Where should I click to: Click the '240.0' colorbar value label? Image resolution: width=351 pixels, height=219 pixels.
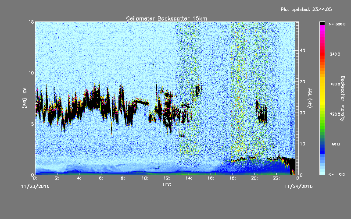[335, 54]
